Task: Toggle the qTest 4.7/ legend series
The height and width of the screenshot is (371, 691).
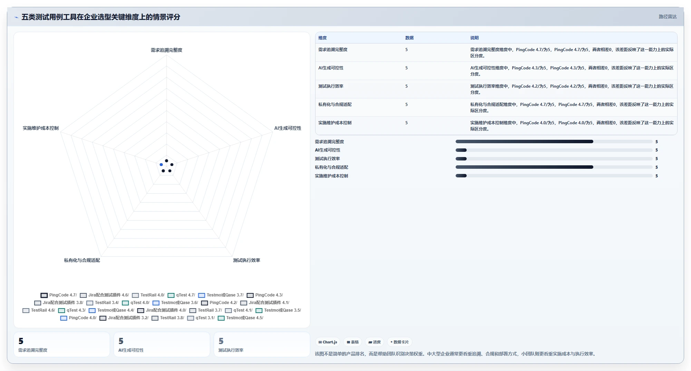Action: click(181, 295)
